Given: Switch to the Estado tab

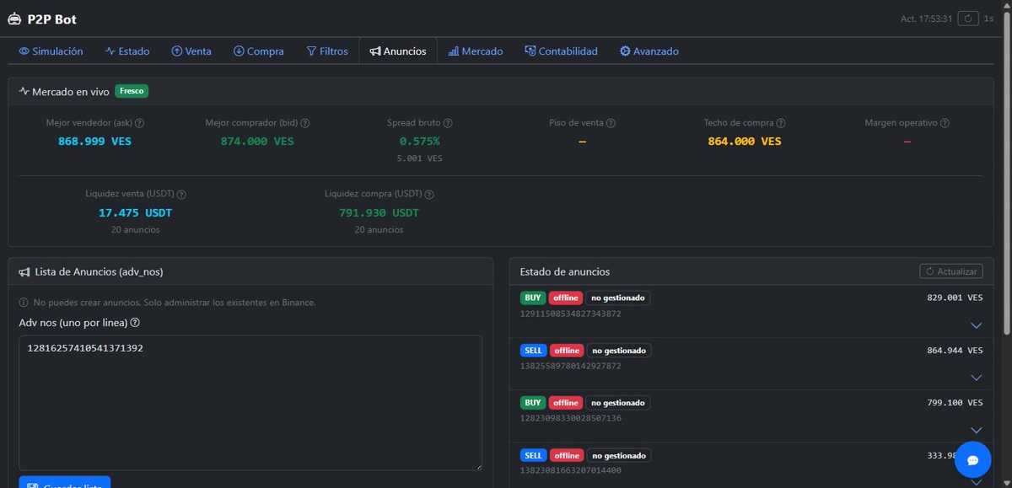Looking at the screenshot, I should (127, 51).
